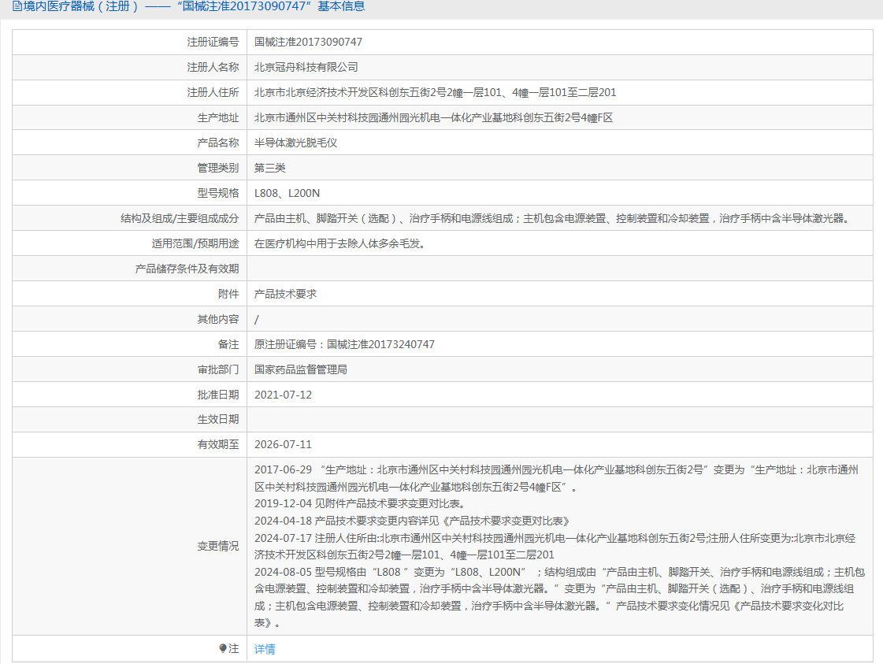Click the 结构及组成/主要组成成分 label
Viewport: 883px width, 664px height.
(180, 218)
